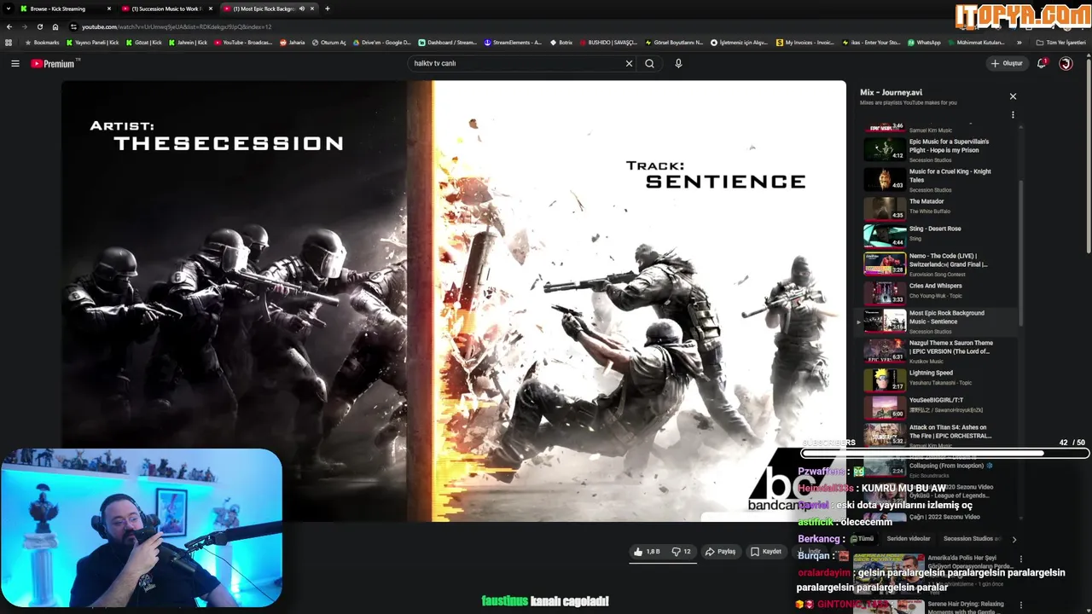Go to YouTube Premium home logo

click(54, 63)
